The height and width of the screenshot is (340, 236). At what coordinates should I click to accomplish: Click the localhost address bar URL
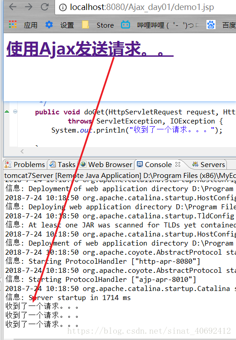(142, 7)
